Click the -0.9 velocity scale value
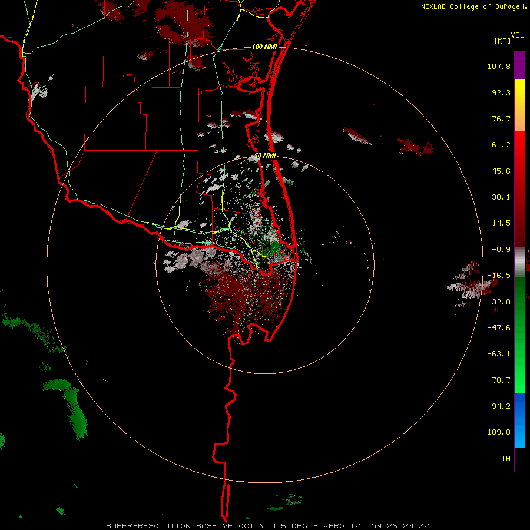 (501, 250)
